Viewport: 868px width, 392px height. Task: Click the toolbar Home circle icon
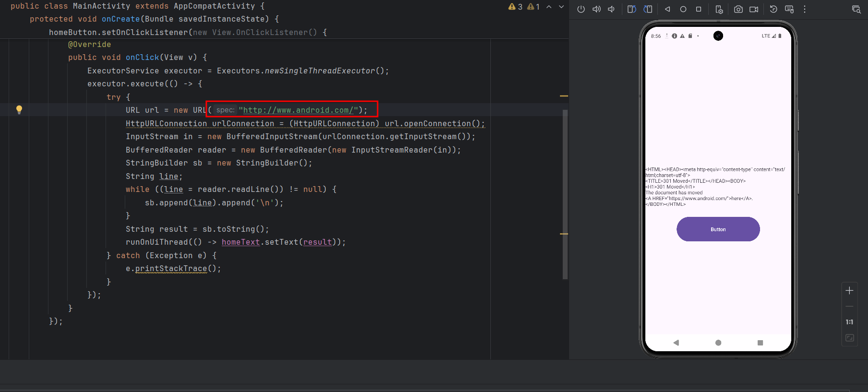coord(683,9)
